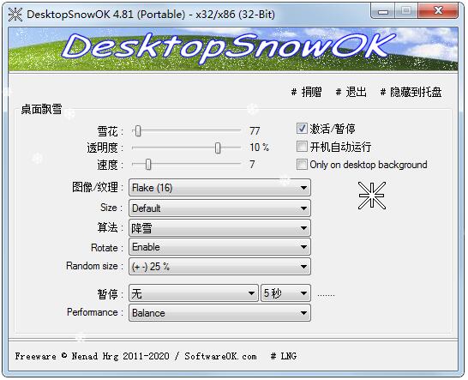Image resolution: width=468 pixels, height=380 pixels.
Task: Expand the Random size 25 % dropdown
Action: pos(219,267)
